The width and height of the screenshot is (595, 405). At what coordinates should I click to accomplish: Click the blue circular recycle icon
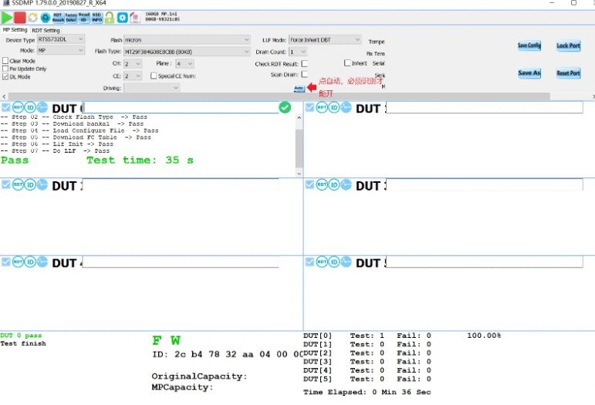pos(46,18)
